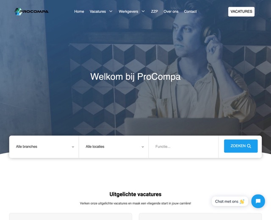Click the white VACATURES button
The width and height of the screenshot is (271, 220).
pyautogui.click(x=241, y=11)
